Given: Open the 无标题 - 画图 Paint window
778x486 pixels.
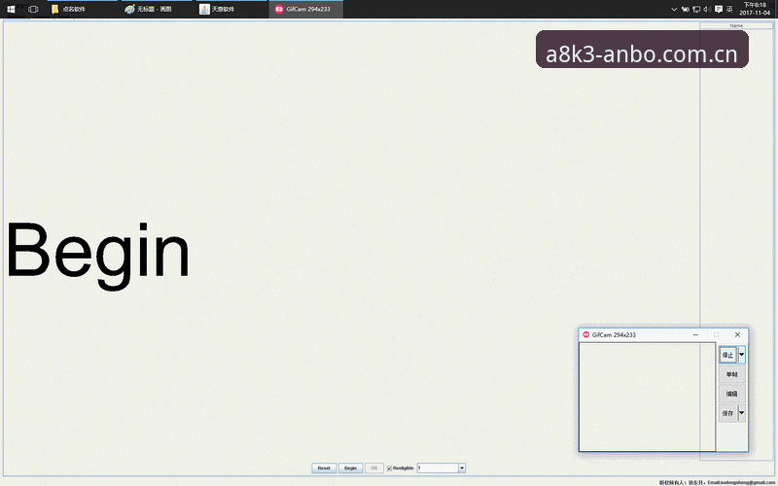Looking at the screenshot, I should [158, 9].
